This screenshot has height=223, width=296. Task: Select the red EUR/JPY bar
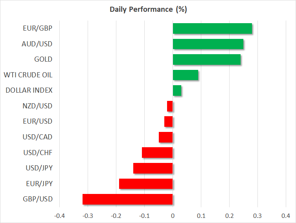tap(146, 184)
